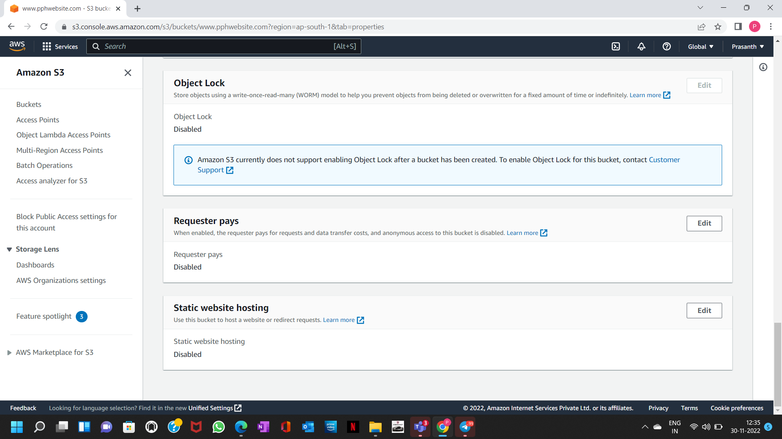Open Requester pays Learn more link

[527, 233]
